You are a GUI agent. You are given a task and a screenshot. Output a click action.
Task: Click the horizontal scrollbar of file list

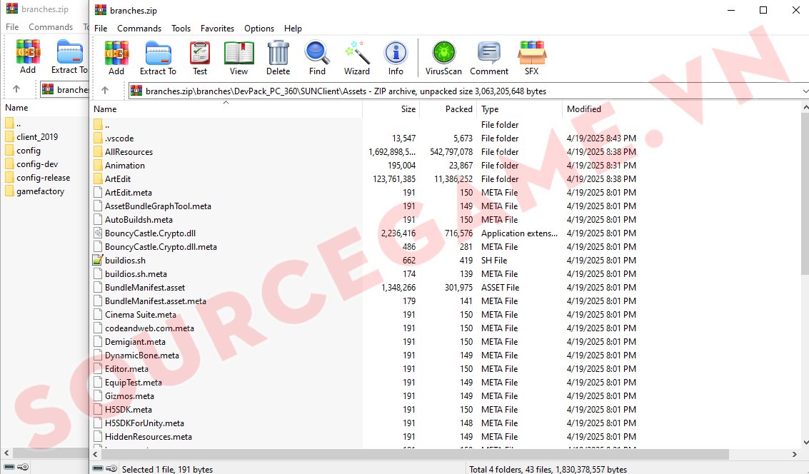pos(414,455)
